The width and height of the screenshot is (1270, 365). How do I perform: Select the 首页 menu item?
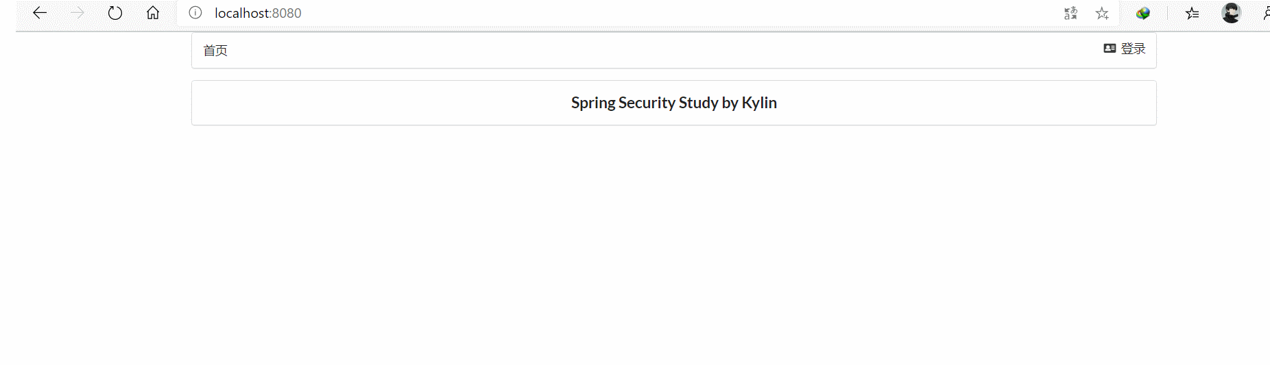pyautogui.click(x=215, y=51)
